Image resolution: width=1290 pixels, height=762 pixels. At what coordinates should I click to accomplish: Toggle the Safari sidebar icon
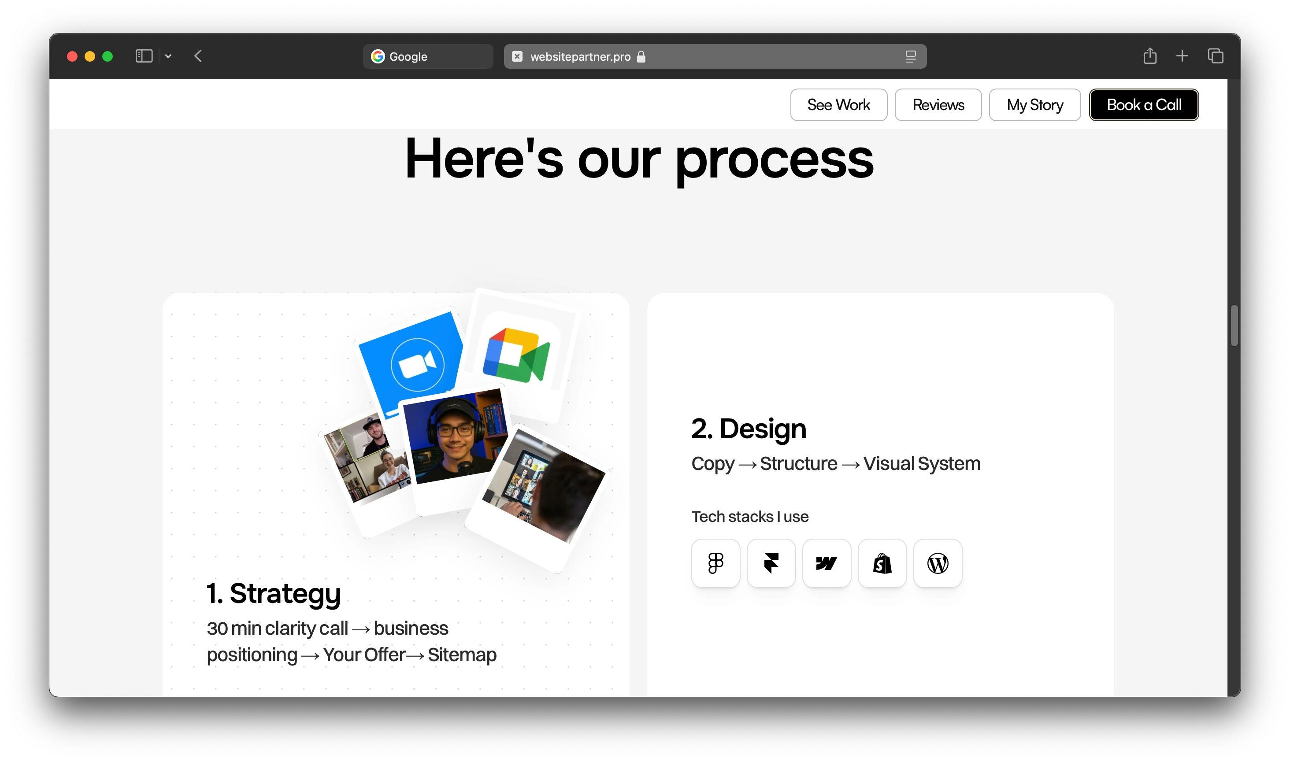tap(145, 56)
